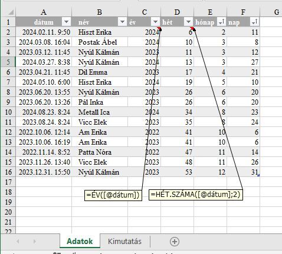Select row 20 header

tap(8, 212)
